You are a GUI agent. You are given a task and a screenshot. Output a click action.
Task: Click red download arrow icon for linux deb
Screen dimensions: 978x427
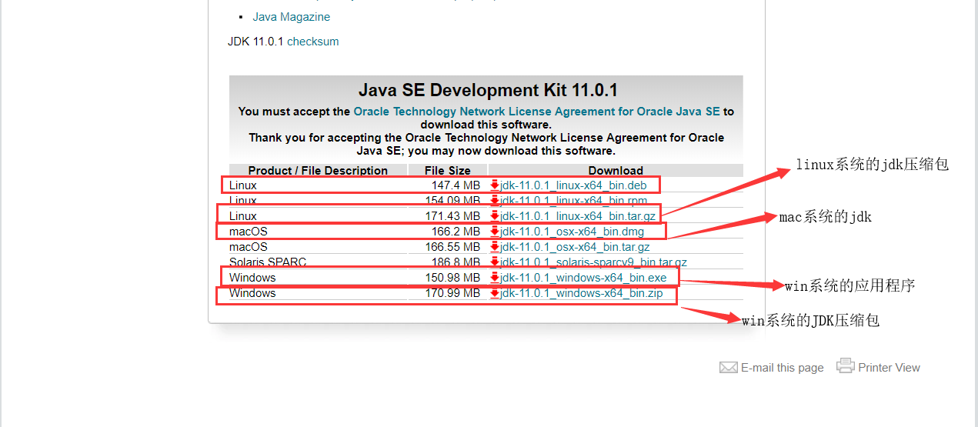[x=495, y=185]
